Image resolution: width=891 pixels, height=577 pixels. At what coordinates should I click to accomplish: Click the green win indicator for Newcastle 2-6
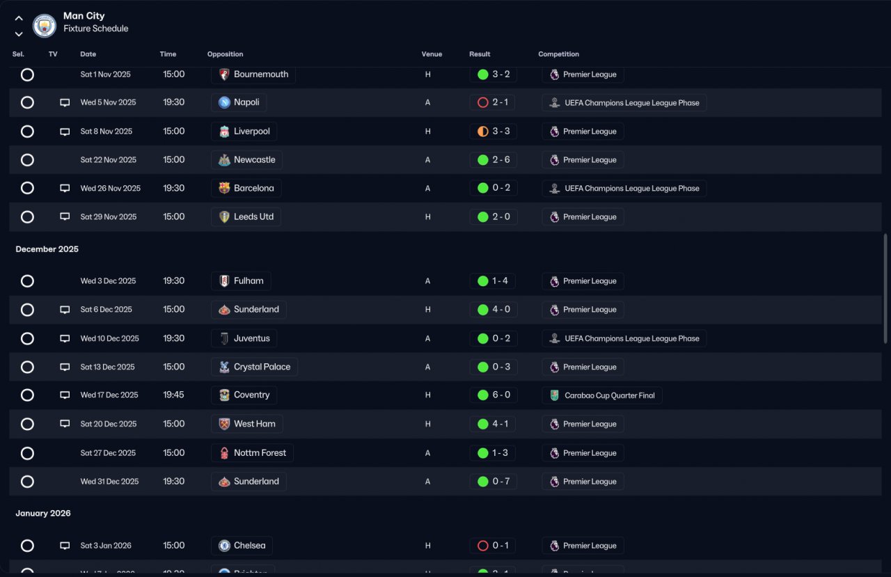point(482,160)
